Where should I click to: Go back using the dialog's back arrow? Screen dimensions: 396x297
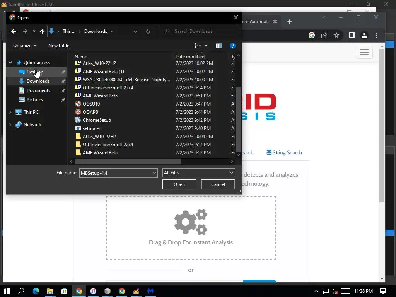point(14,31)
